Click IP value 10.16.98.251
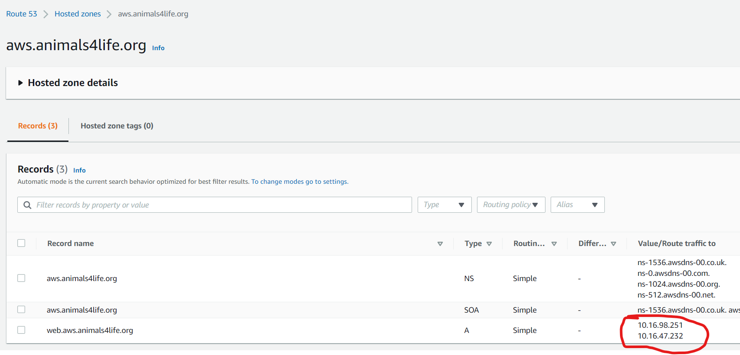This screenshot has width=740, height=355. click(660, 325)
